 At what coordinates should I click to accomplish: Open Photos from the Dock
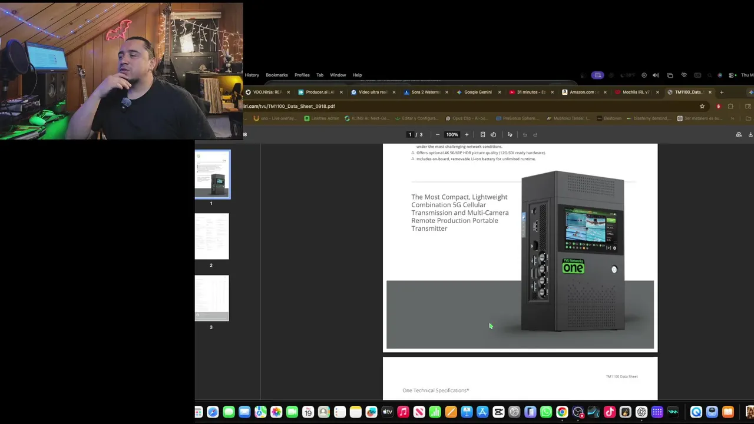coord(276,412)
